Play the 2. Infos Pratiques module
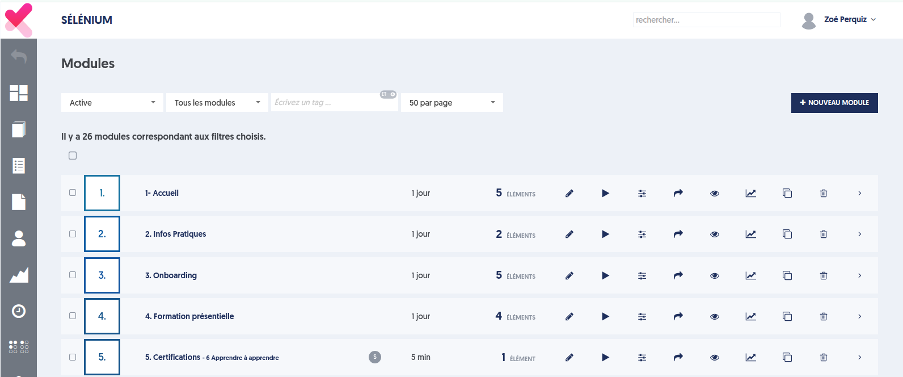Viewport: 903px width, 377px height. coord(606,234)
